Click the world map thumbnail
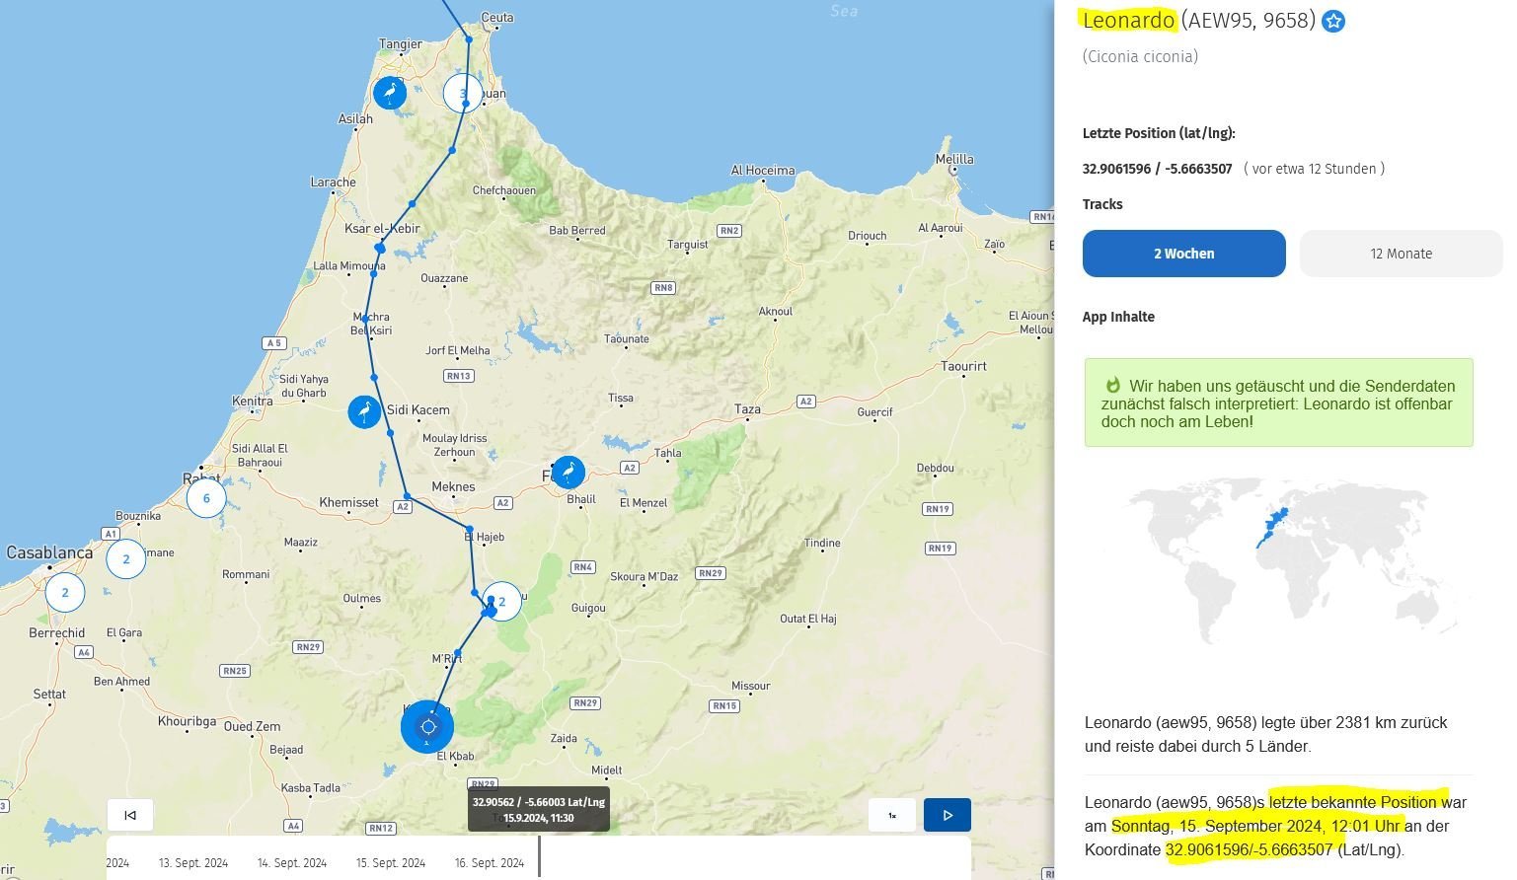The width and height of the screenshot is (1517, 880). point(1278,567)
